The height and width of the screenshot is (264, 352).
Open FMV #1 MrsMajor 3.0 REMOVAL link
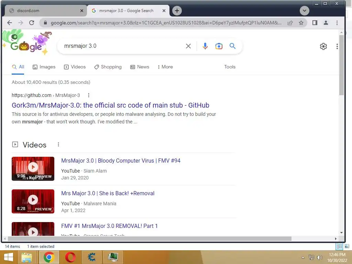point(109,226)
